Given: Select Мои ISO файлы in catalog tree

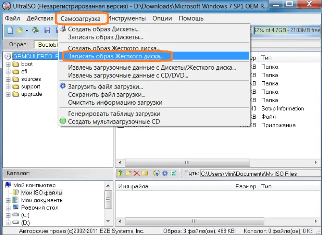Looking at the screenshot, I should tap(41, 193).
